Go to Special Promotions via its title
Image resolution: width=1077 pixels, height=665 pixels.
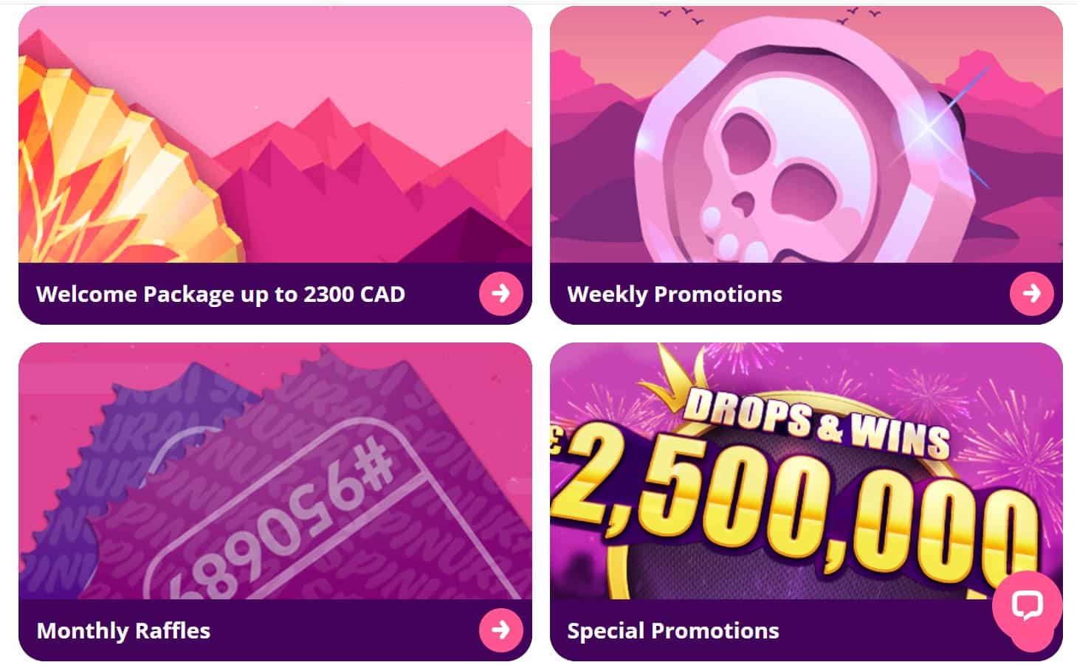coord(673,630)
